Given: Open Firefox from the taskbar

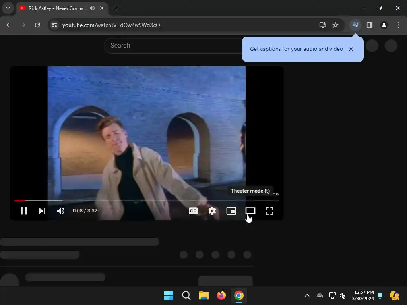Looking at the screenshot, I should (221, 295).
